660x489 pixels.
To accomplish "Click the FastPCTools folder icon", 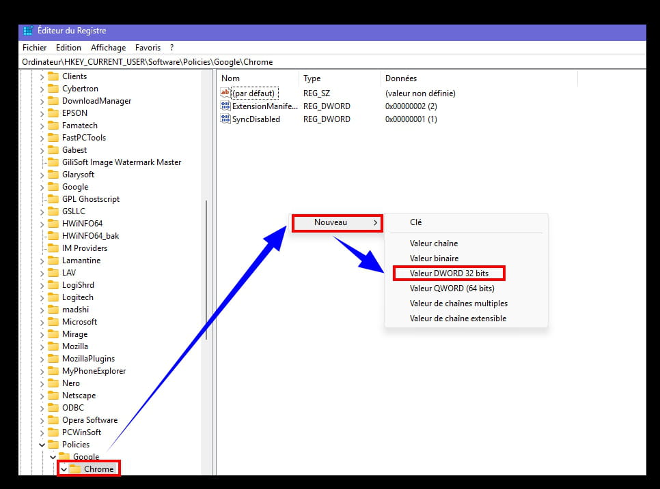I will pos(53,137).
